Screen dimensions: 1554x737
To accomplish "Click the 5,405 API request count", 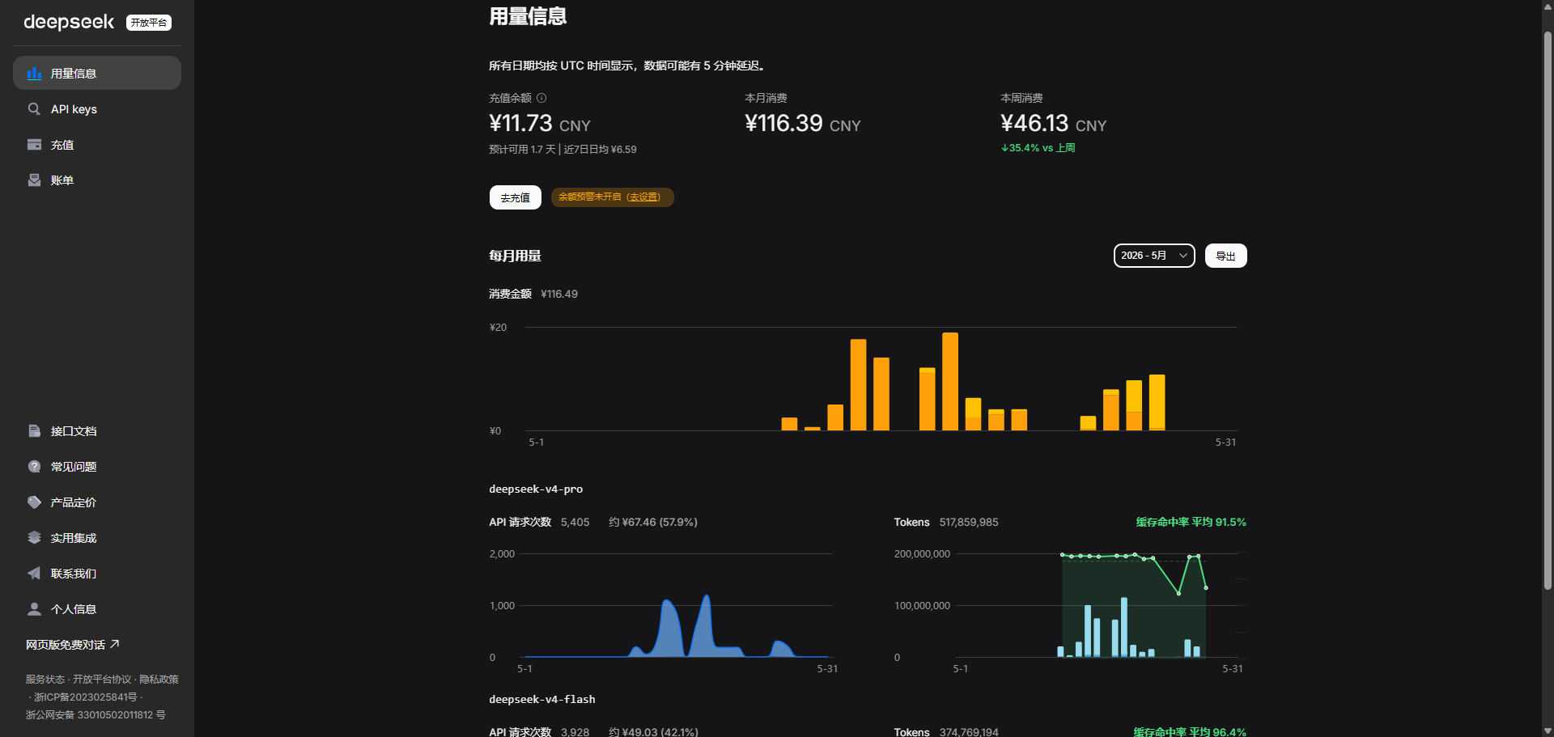I will 575,523.
